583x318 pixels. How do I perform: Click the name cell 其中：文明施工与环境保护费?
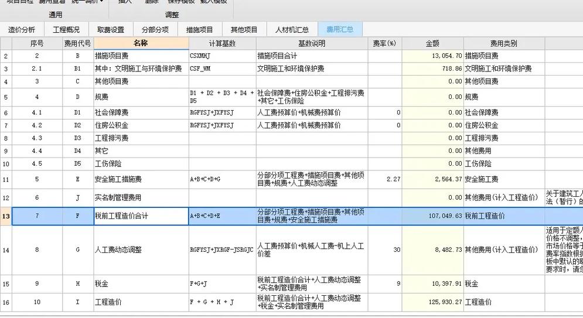[141, 69]
